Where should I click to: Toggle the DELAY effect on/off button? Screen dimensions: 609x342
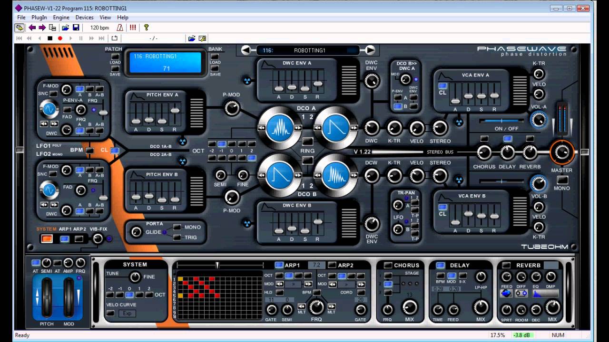pos(440,265)
